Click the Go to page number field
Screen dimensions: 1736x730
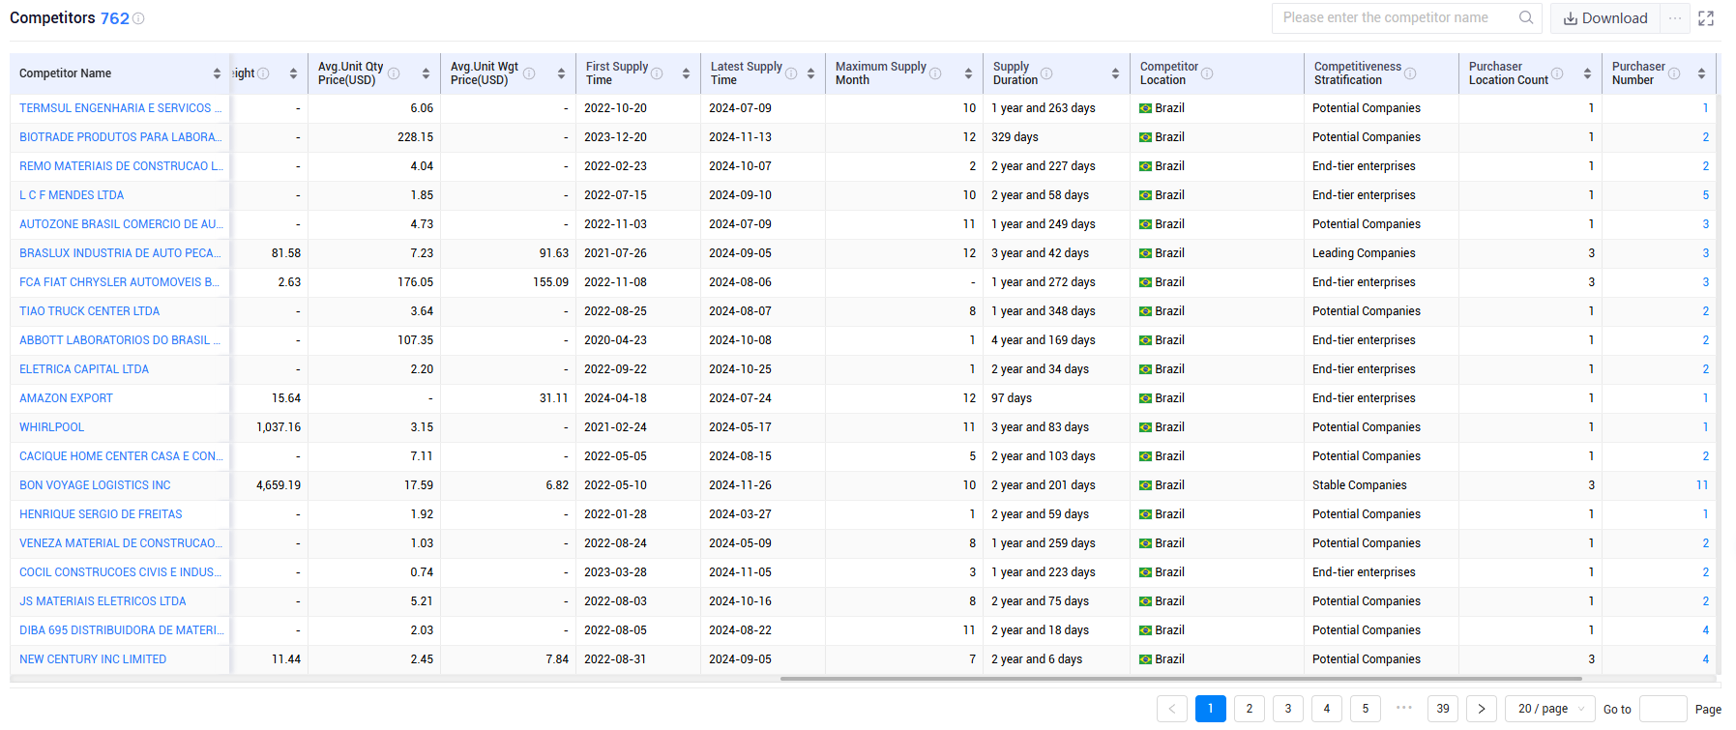1663,709
